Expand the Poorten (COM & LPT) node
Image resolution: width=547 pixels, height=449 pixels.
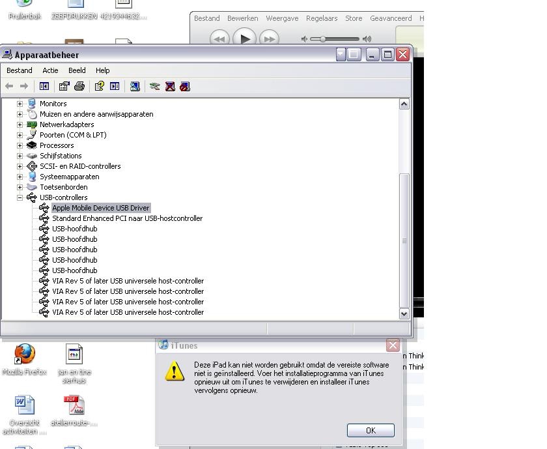pos(20,135)
